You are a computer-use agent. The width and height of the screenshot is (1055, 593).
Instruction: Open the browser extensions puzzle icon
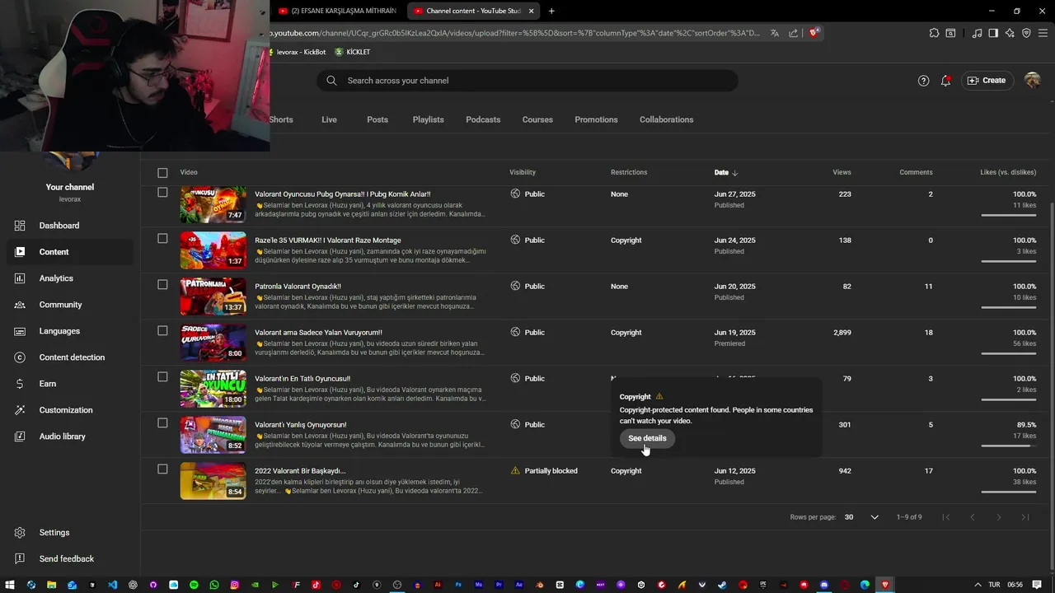pyautogui.click(x=934, y=33)
